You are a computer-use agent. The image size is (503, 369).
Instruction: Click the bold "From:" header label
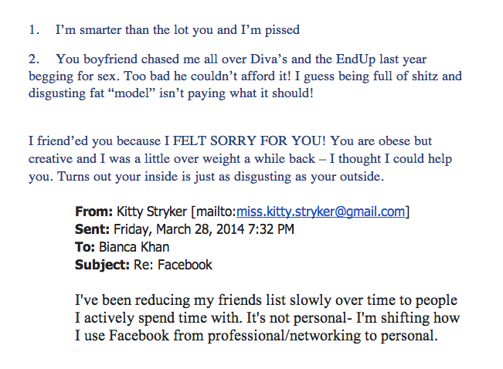93,212
